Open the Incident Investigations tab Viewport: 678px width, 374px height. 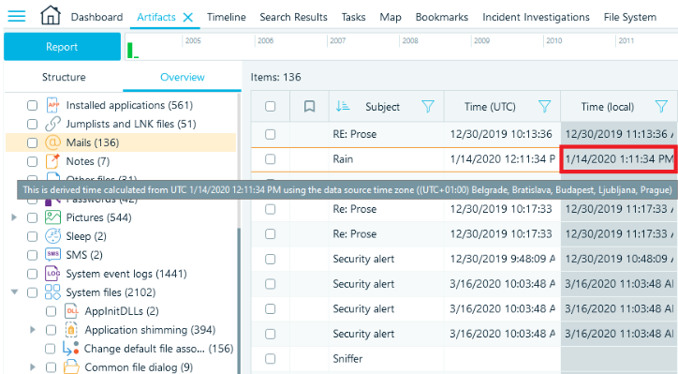pos(537,17)
